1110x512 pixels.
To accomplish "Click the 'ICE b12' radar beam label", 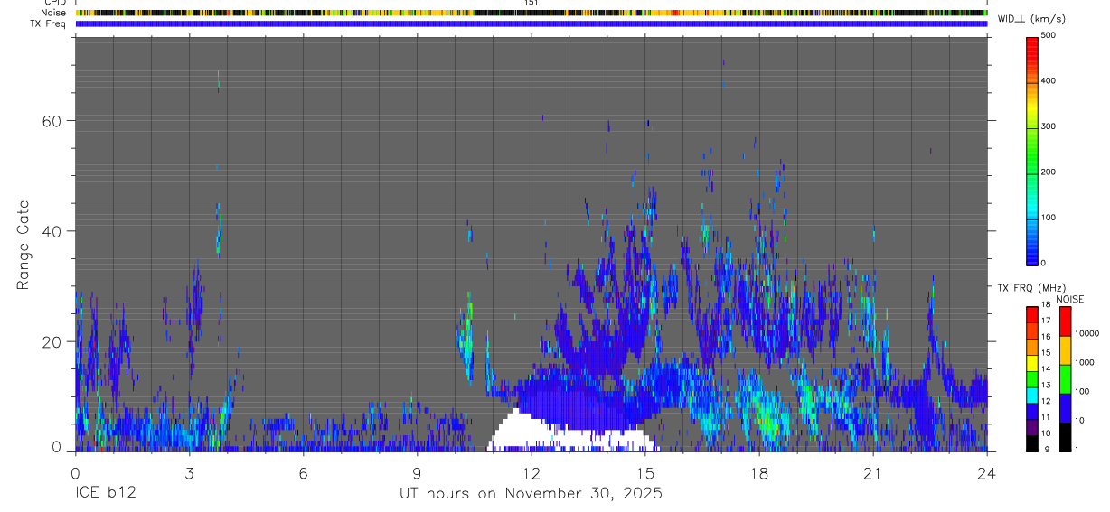I will coord(104,494).
